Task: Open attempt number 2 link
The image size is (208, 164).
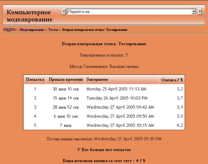Action: coord(35,98)
